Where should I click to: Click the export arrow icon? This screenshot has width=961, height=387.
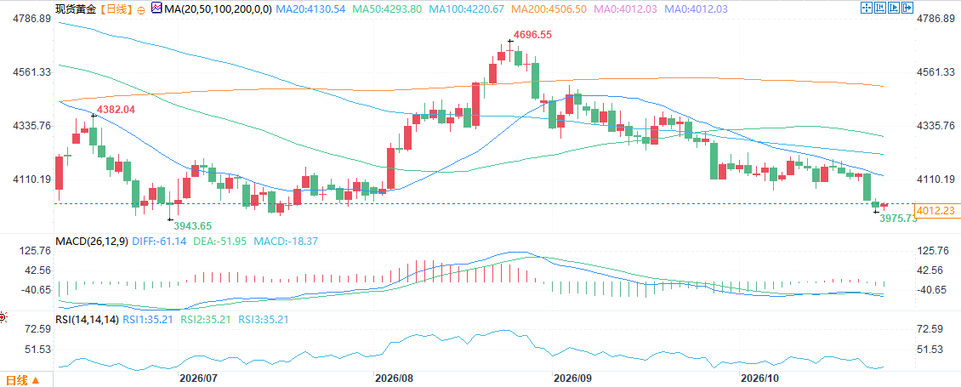907,8
